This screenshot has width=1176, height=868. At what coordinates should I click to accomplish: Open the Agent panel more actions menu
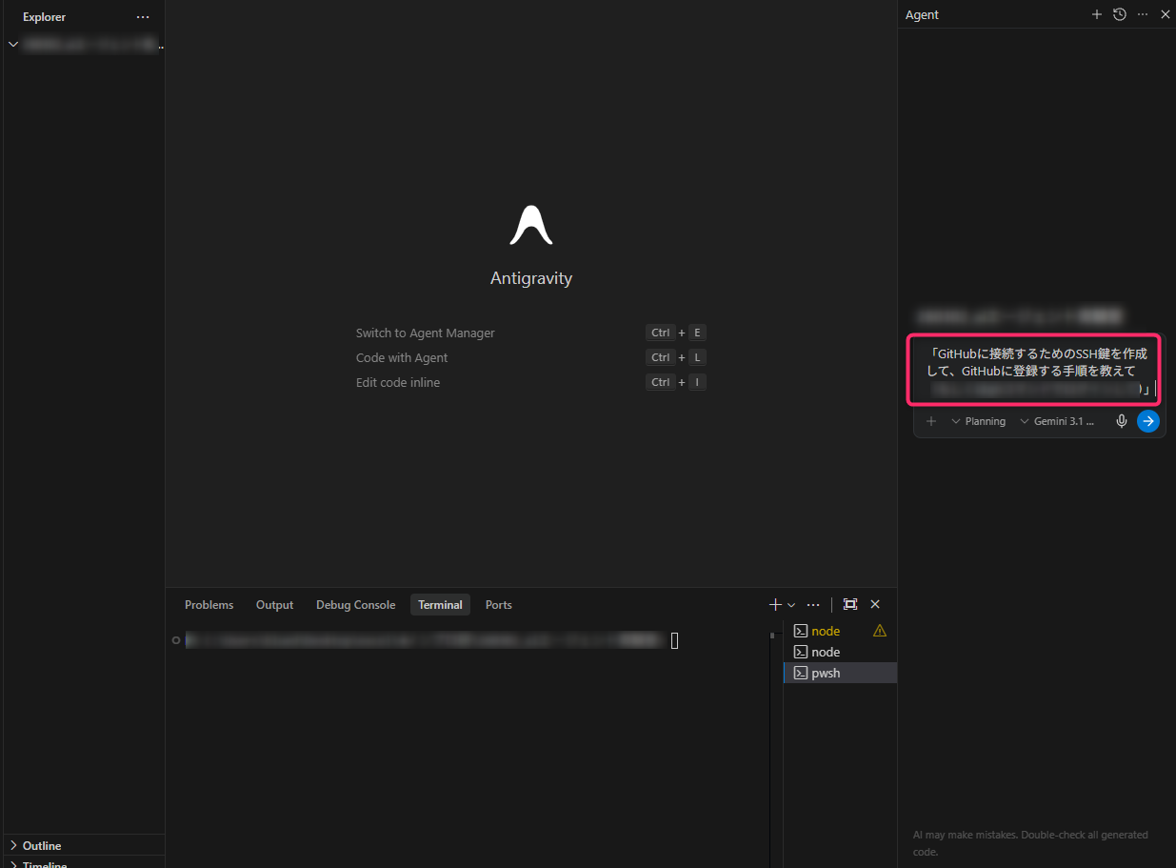[1142, 14]
